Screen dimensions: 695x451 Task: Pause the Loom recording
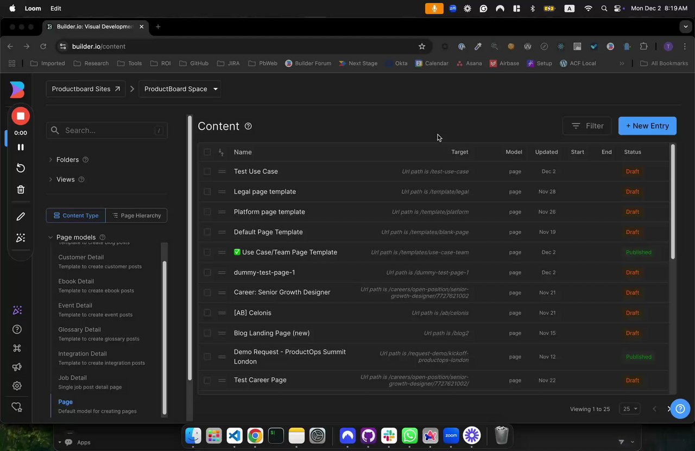[x=21, y=147]
